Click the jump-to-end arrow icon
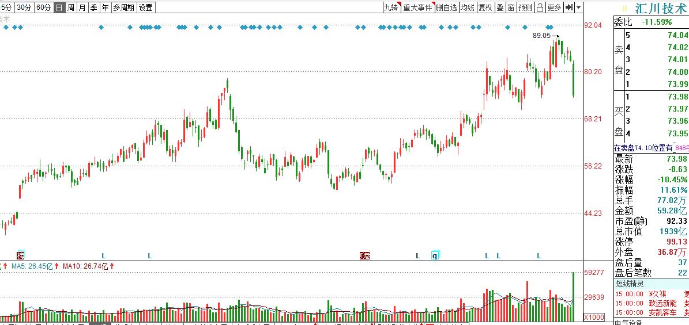 (x=570, y=7)
